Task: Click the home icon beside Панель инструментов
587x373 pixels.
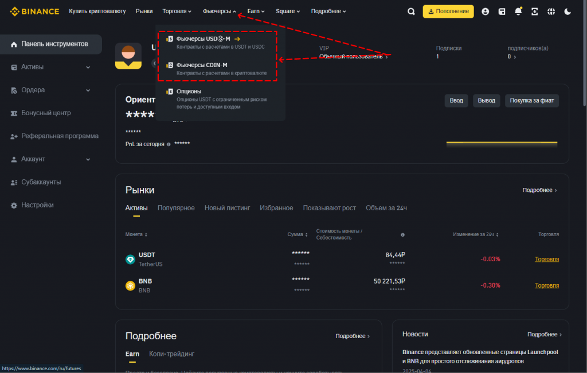Action: coord(14,44)
